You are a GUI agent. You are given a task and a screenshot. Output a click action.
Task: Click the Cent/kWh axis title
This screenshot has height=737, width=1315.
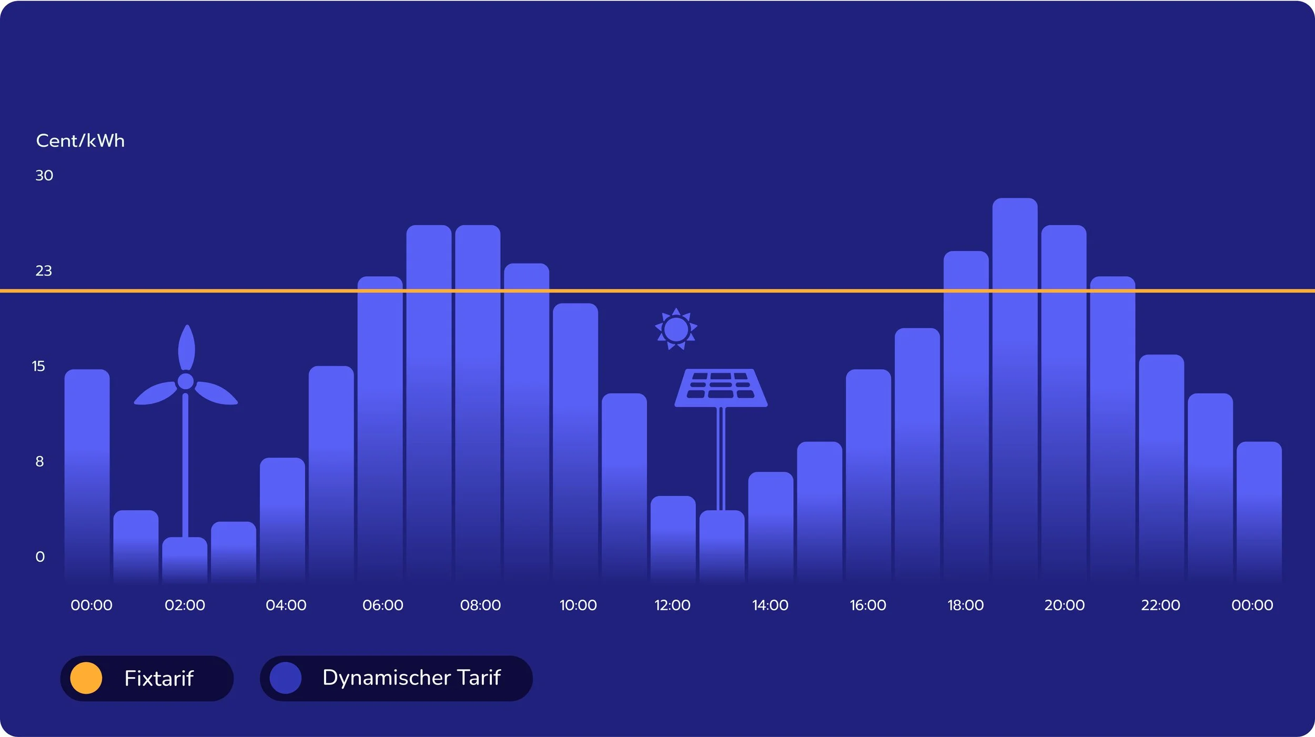[x=80, y=140]
